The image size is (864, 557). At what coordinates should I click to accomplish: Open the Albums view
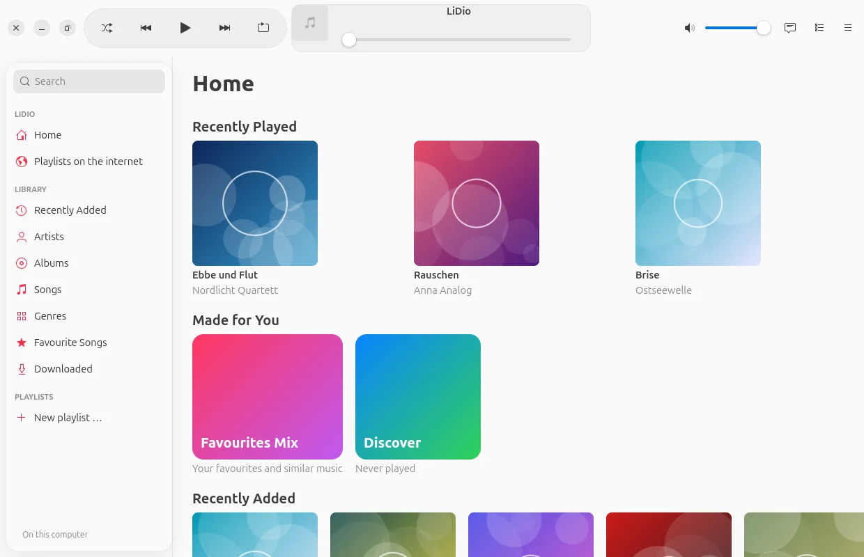click(x=89, y=263)
